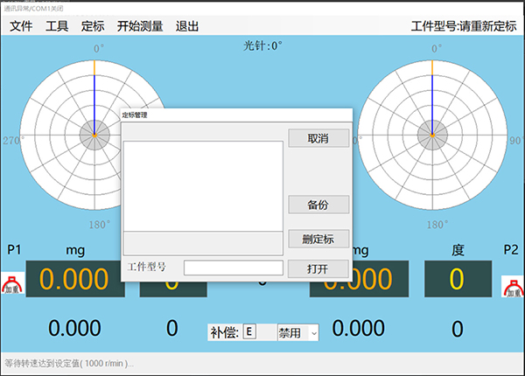The height and width of the screenshot is (376, 525).
Task: Click the 补偿 E input box
Action: tap(249, 332)
